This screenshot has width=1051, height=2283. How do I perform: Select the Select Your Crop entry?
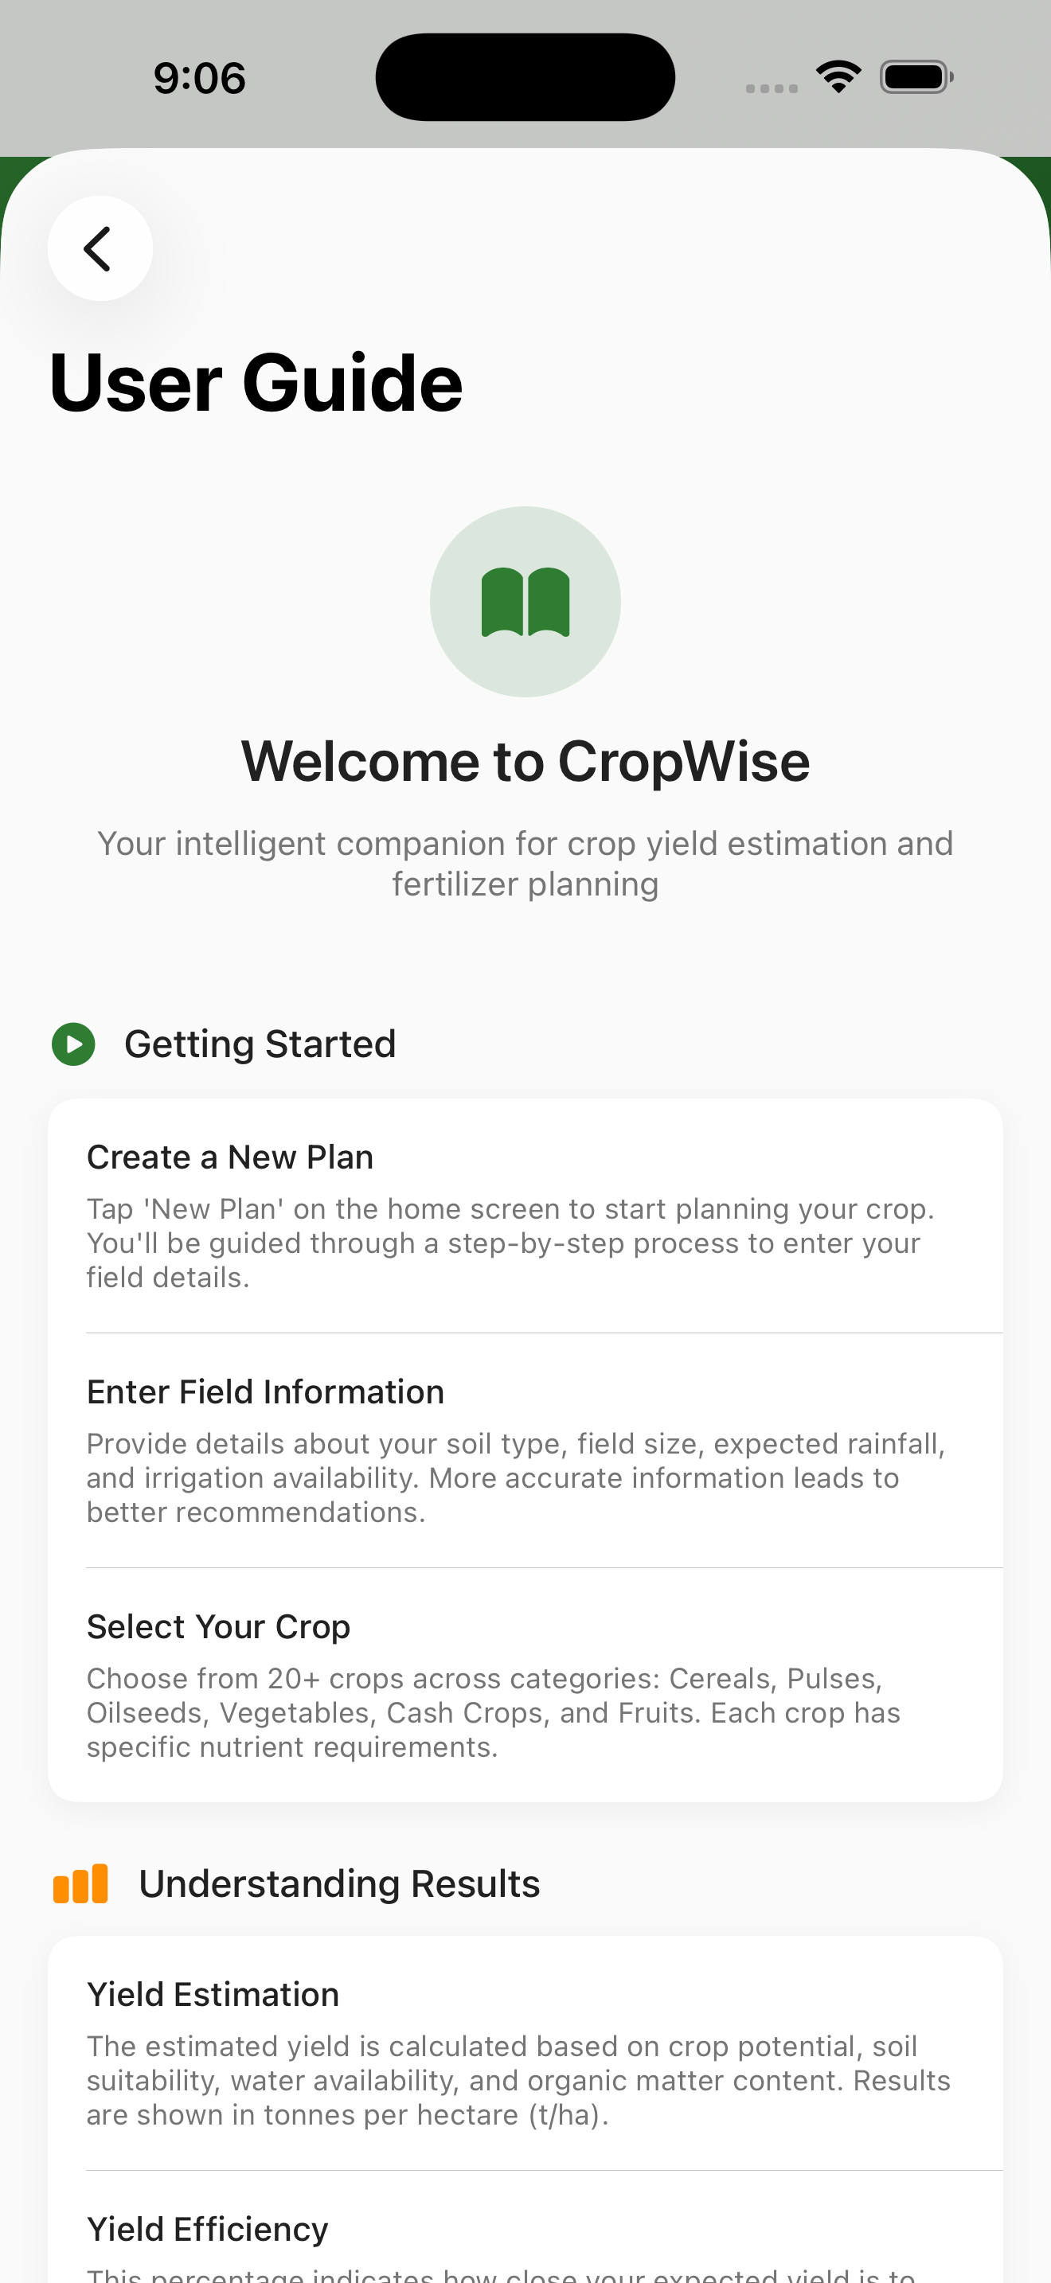point(219,1627)
